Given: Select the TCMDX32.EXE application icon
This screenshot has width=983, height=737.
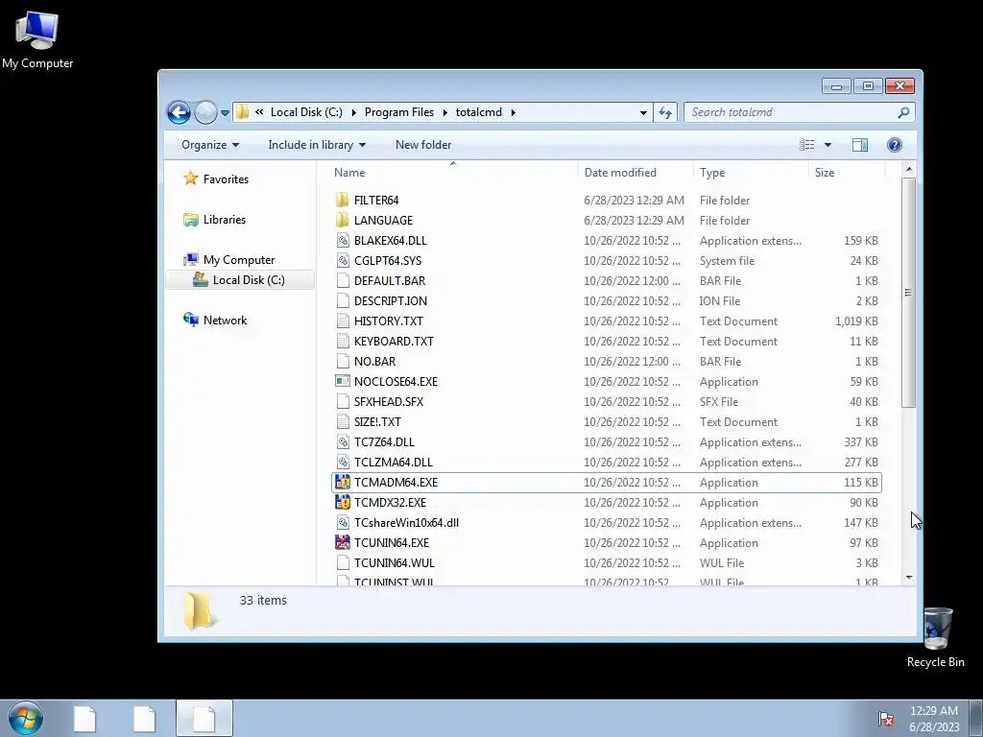Looking at the screenshot, I should click(x=343, y=503).
